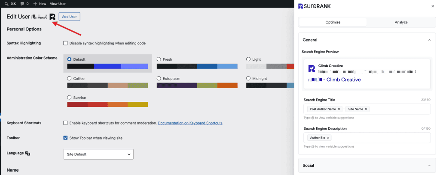Open Documentation on Keyboard Shortcuts link

[190, 123]
